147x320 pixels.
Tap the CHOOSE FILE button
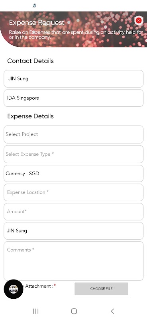pyautogui.click(x=101, y=289)
